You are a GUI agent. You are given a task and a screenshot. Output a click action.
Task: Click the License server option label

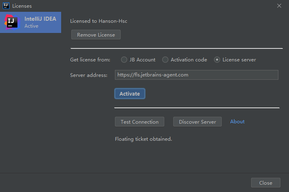pyautogui.click(x=239, y=60)
